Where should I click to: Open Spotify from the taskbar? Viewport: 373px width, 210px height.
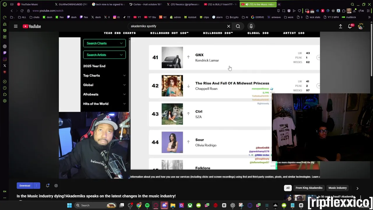pos(147,205)
